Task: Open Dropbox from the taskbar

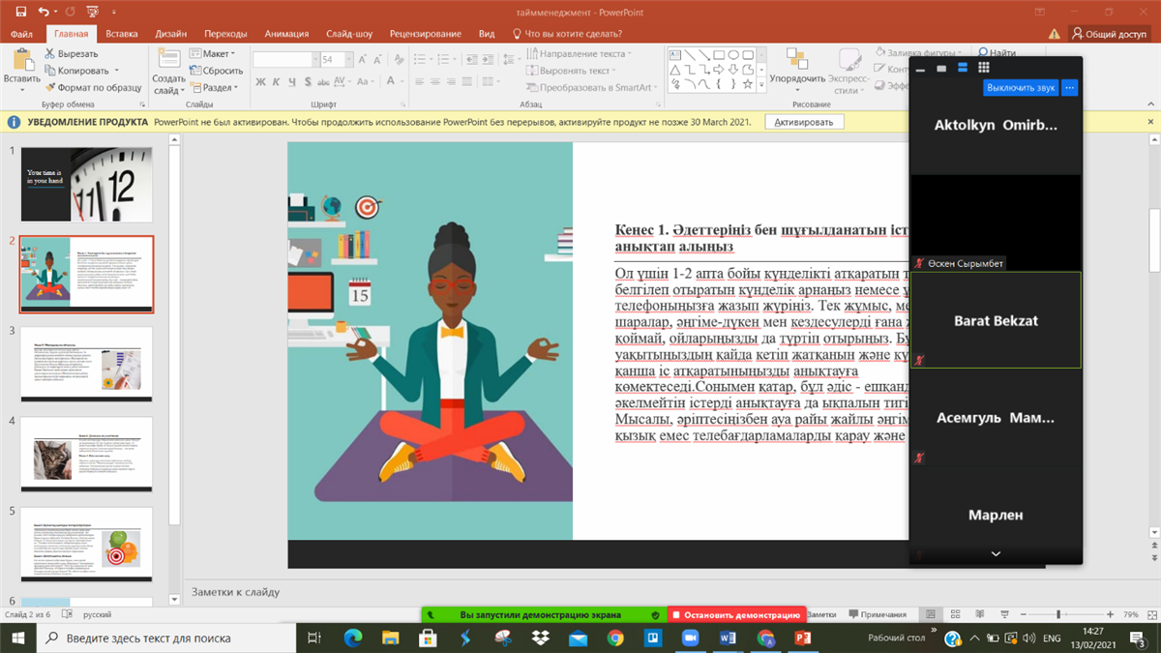Action: click(x=541, y=638)
